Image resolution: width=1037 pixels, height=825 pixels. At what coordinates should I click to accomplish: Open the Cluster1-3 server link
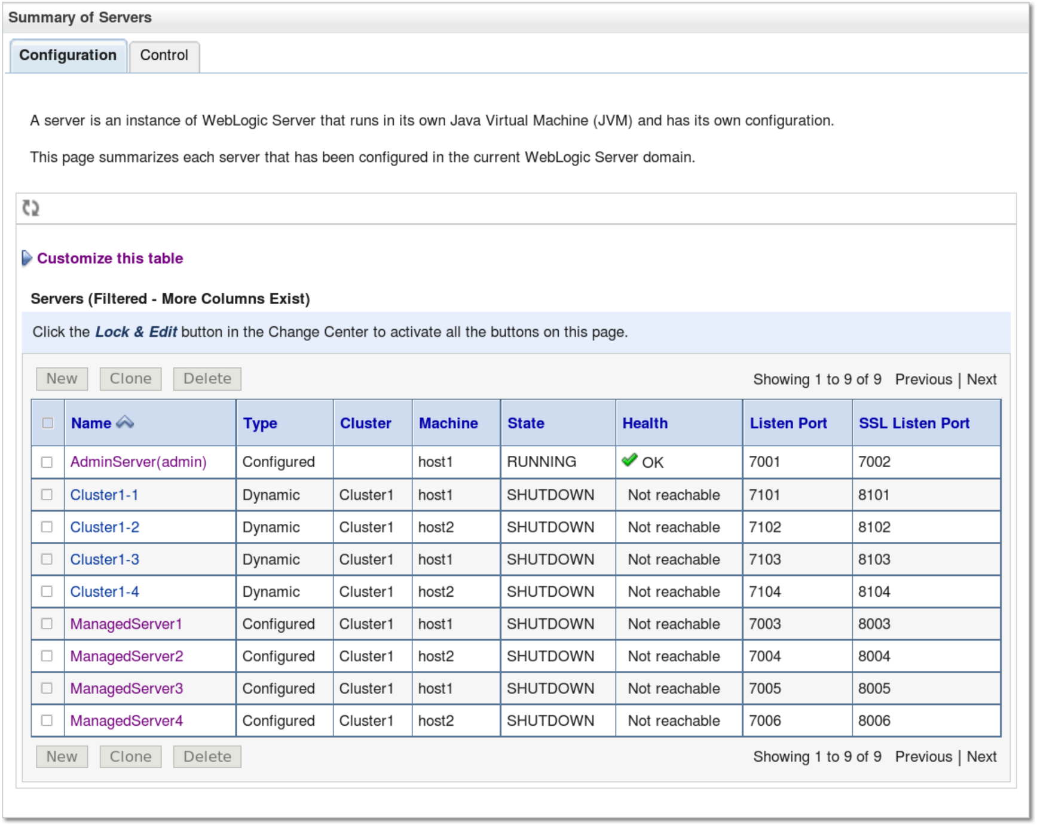click(x=105, y=559)
